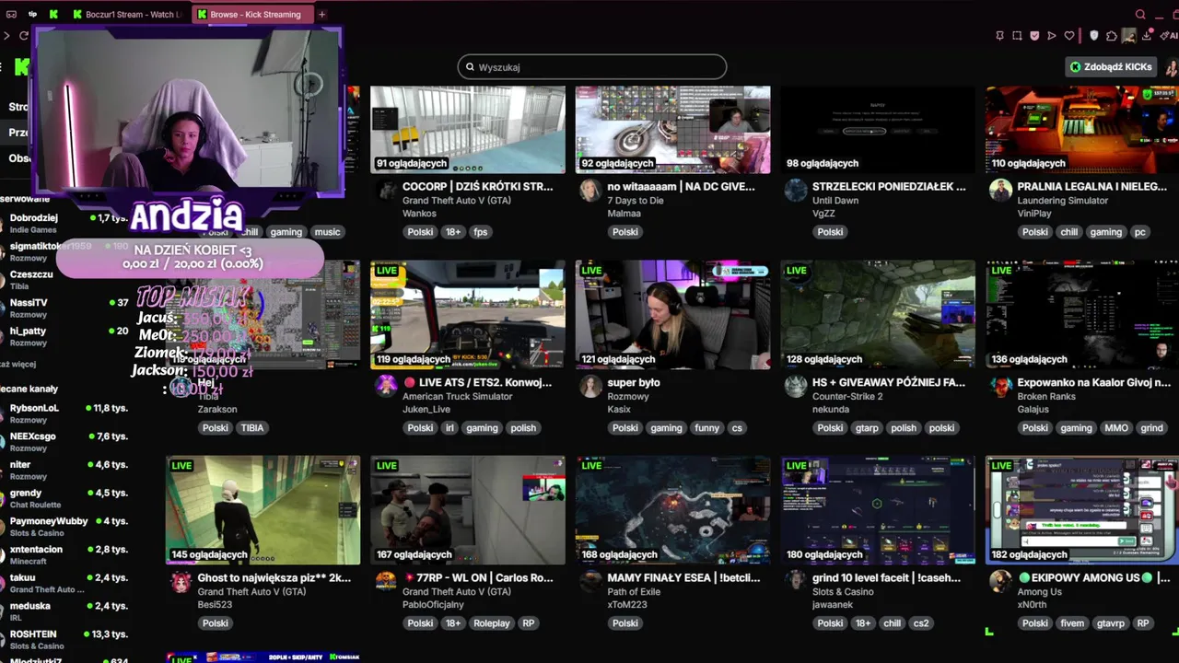Open NassiTV channel in sidebar

click(x=64, y=308)
